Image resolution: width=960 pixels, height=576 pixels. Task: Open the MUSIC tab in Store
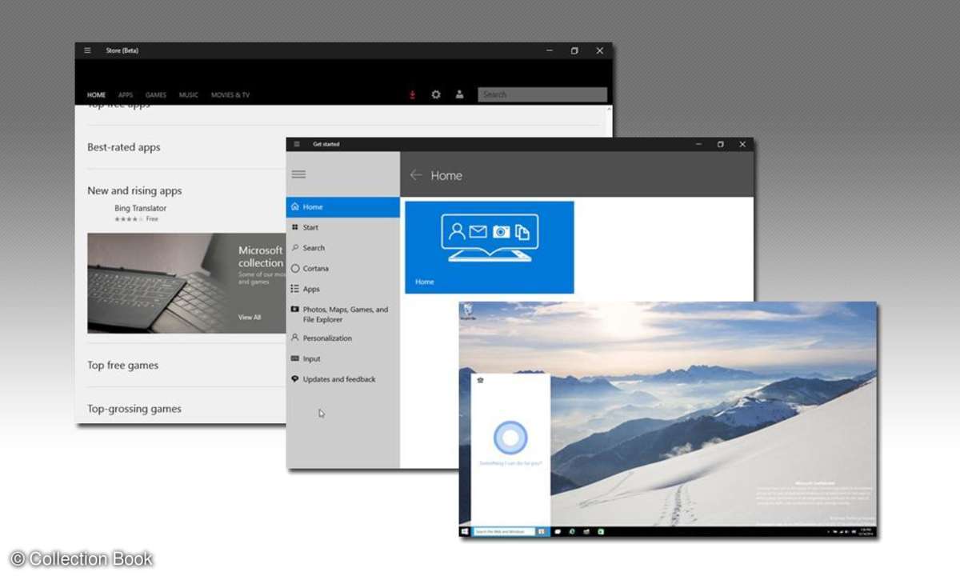click(x=189, y=95)
